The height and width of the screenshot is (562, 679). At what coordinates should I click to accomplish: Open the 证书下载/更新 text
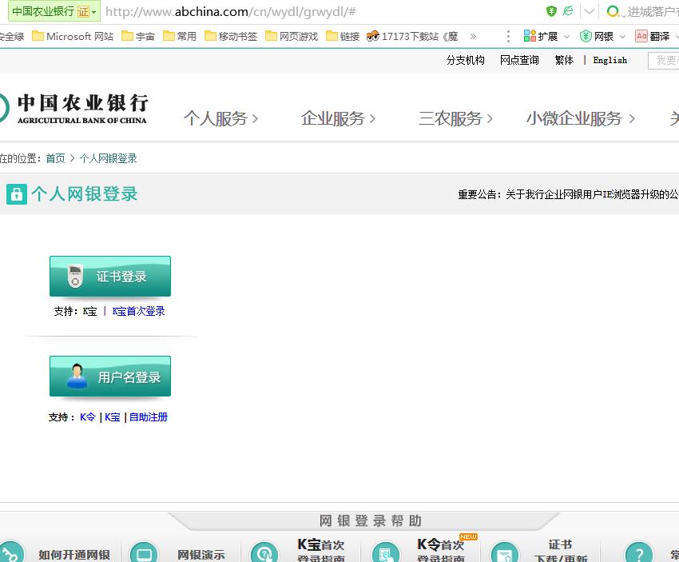coord(560,550)
